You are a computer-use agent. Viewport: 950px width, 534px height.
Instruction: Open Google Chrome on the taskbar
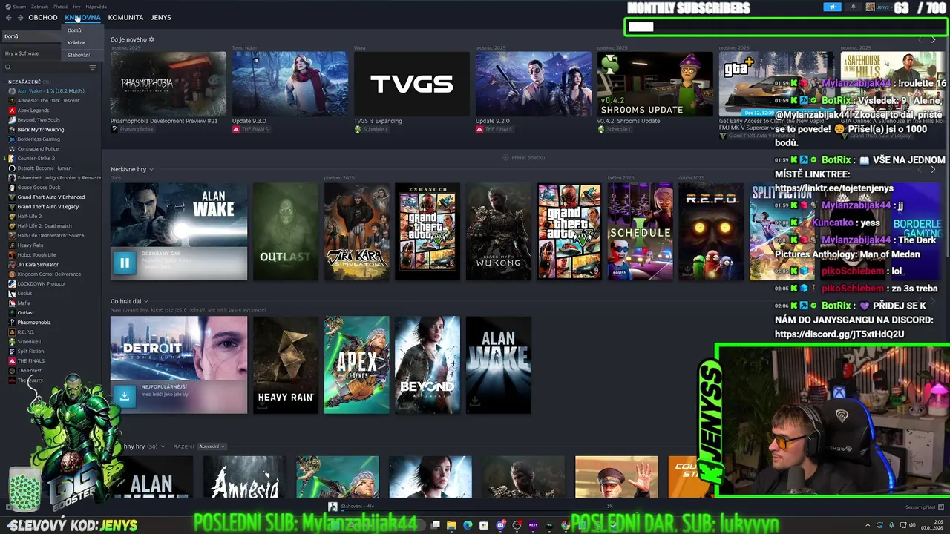coord(566,525)
